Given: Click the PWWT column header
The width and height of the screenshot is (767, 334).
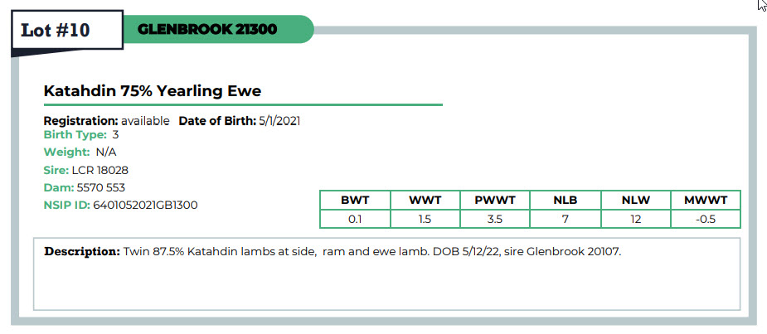Looking at the screenshot, I should click(x=495, y=200).
